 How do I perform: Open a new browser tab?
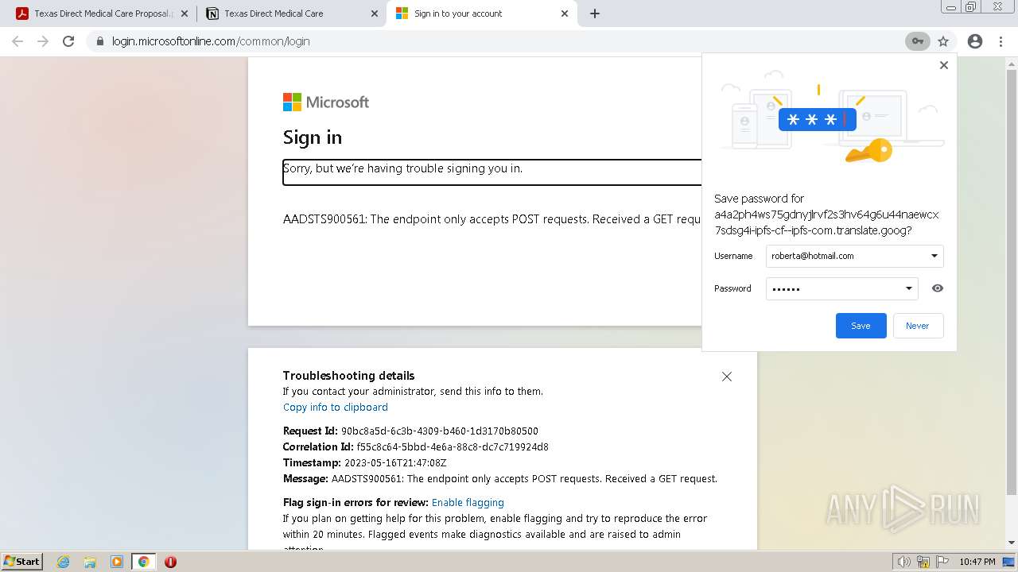tap(595, 14)
